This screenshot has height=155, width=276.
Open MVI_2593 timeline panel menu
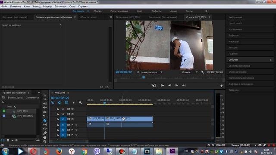pos(68,93)
